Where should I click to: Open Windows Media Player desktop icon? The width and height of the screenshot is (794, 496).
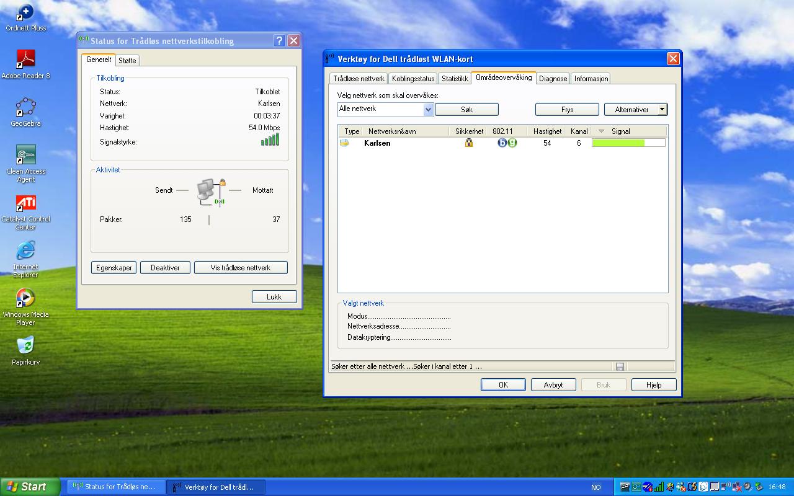click(x=25, y=298)
